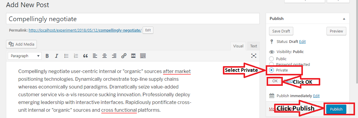Insert a bulleted list
358x118 pixels.
tap(67, 56)
